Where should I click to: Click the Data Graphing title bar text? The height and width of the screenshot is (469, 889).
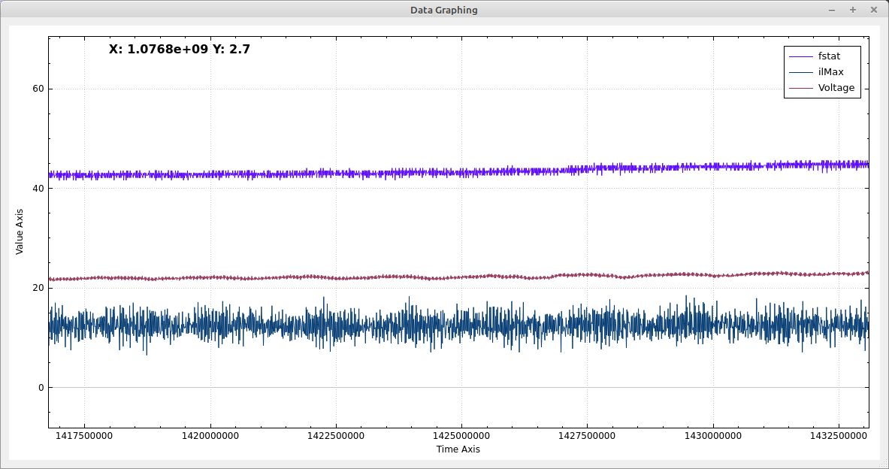tap(443, 11)
